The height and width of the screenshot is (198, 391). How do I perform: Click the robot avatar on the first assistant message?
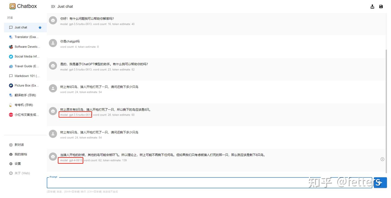click(53, 20)
